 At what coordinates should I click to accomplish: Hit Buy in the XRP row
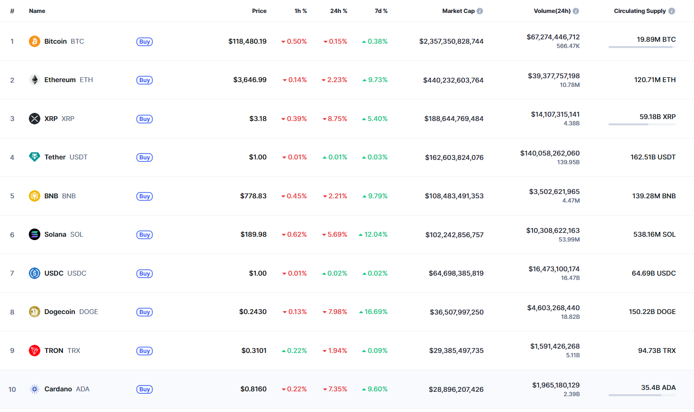145,119
